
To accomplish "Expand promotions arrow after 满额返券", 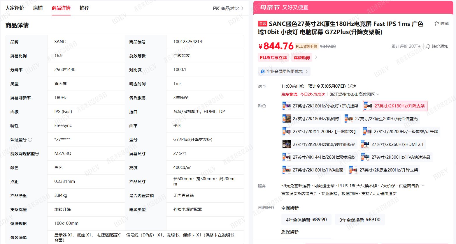I will pyautogui.click(x=316, y=57).
